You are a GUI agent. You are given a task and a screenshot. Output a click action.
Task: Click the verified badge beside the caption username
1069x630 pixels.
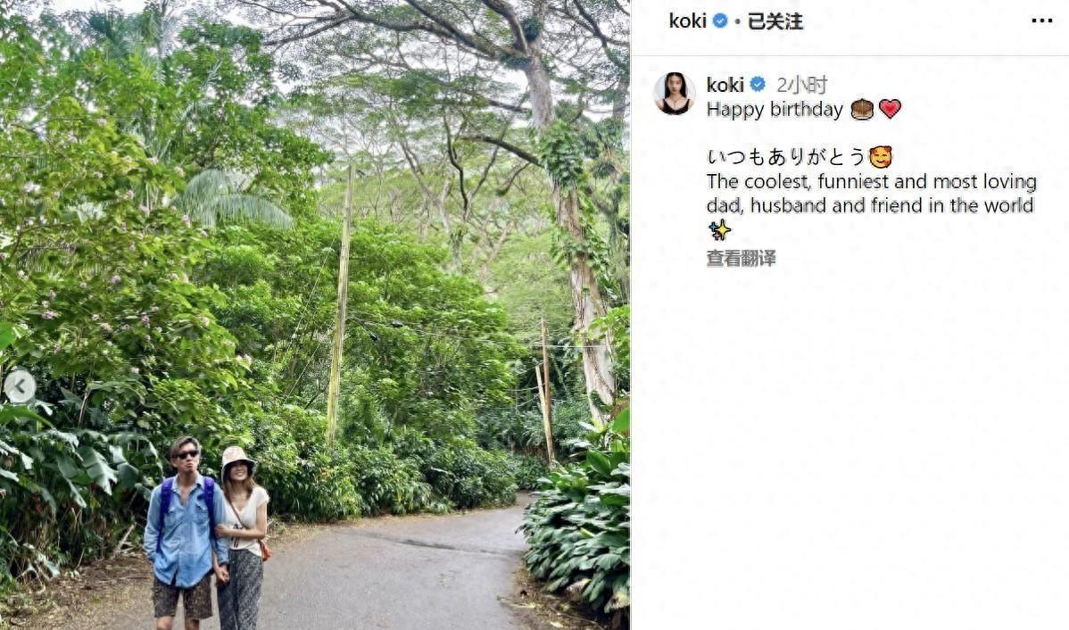point(758,85)
